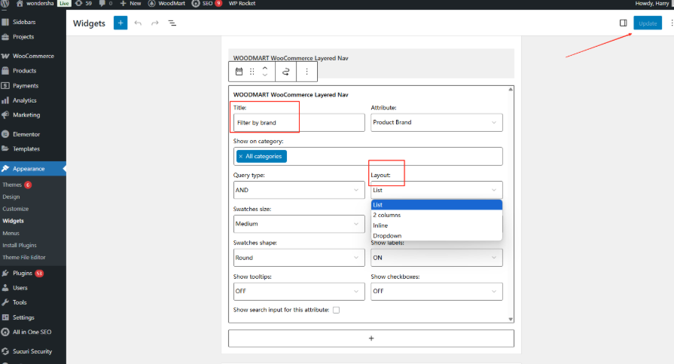This screenshot has height=364, width=674.
Task: Click the drag handle icon on block toolbar
Action: 252,72
